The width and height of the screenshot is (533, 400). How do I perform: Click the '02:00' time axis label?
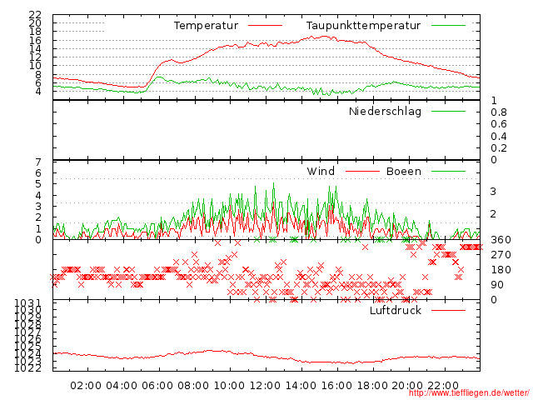tap(86, 386)
